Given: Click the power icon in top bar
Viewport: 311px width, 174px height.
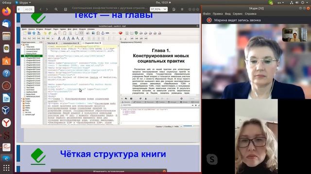Looking at the screenshot, I should [303, 2].
